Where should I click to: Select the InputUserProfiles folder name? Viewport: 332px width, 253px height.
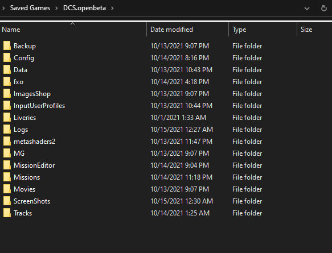39,106
